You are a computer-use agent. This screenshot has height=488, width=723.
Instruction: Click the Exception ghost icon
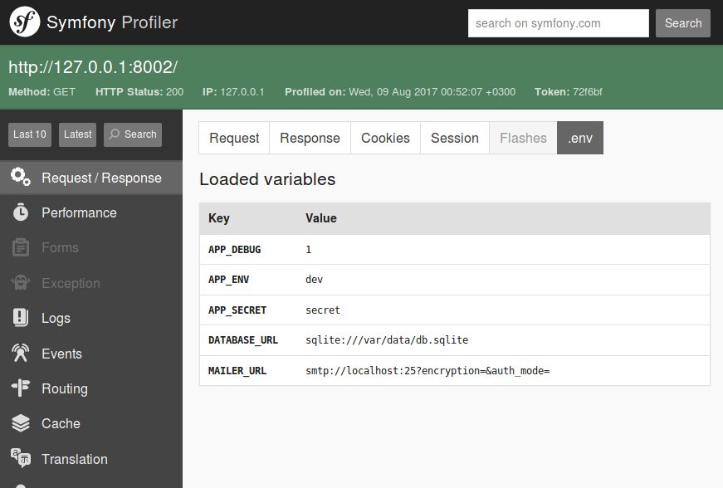click(21, 282)
